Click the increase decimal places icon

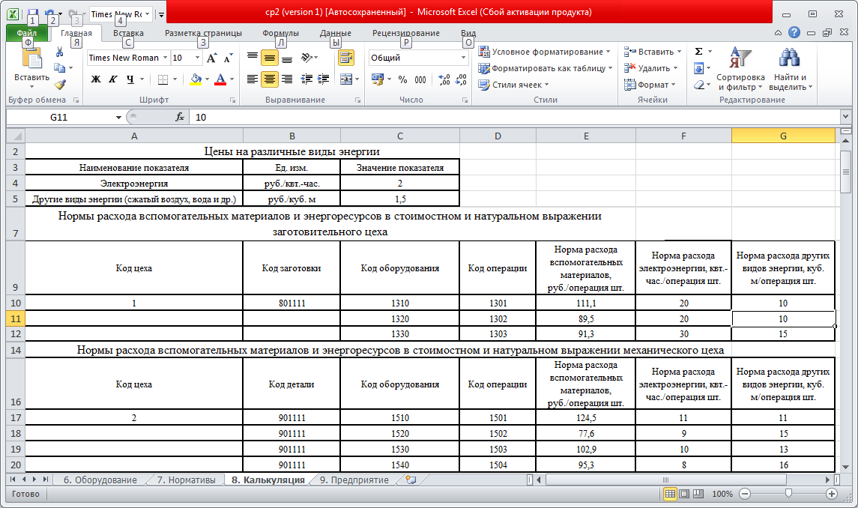click(x=444, y=79)
